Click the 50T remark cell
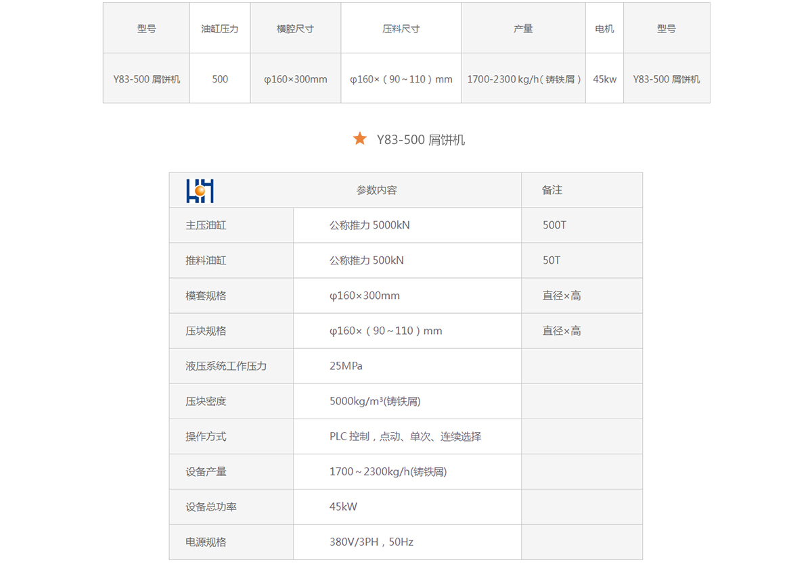812x564 pixels. tap(551, 260)
